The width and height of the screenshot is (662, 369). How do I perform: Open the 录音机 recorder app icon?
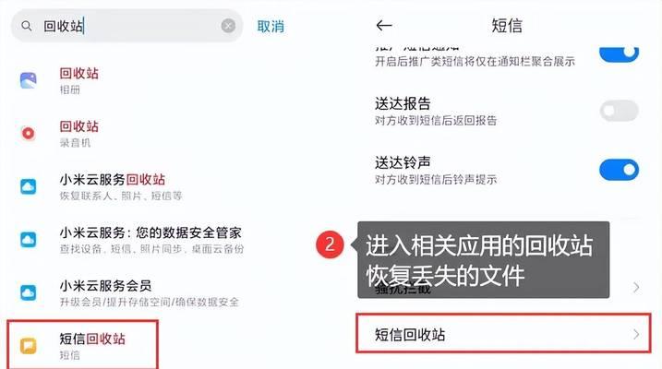[29, 133]
